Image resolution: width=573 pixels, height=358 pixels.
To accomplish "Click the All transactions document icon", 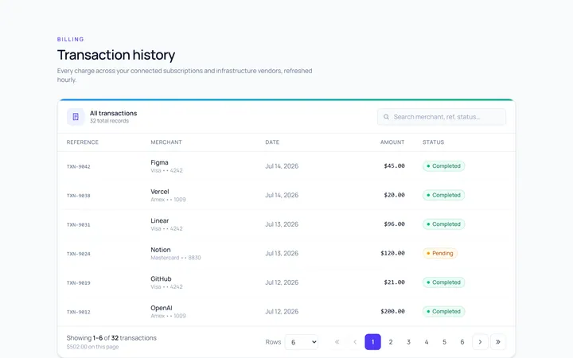I will [x=76, y=117].
